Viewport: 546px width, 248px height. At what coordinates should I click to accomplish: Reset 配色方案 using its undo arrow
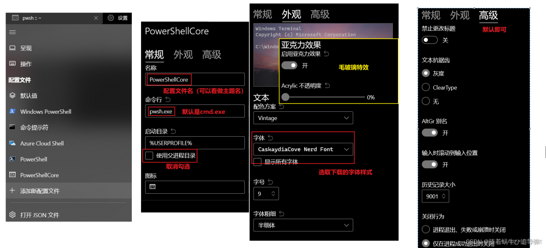(281, 106)
